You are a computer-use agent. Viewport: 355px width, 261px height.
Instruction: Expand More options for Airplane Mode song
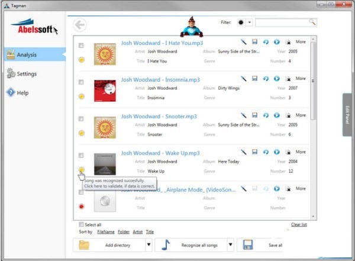coord(301,188)
